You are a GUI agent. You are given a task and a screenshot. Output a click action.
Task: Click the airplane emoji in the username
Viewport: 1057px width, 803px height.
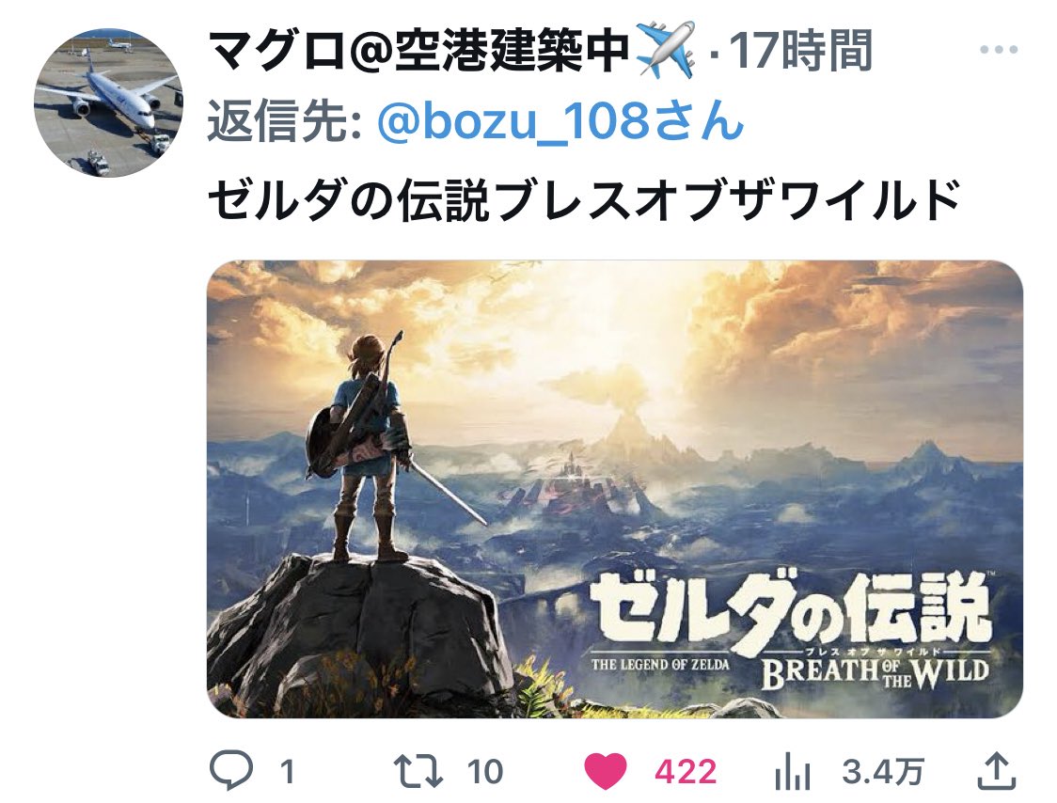tap(666, 50)
